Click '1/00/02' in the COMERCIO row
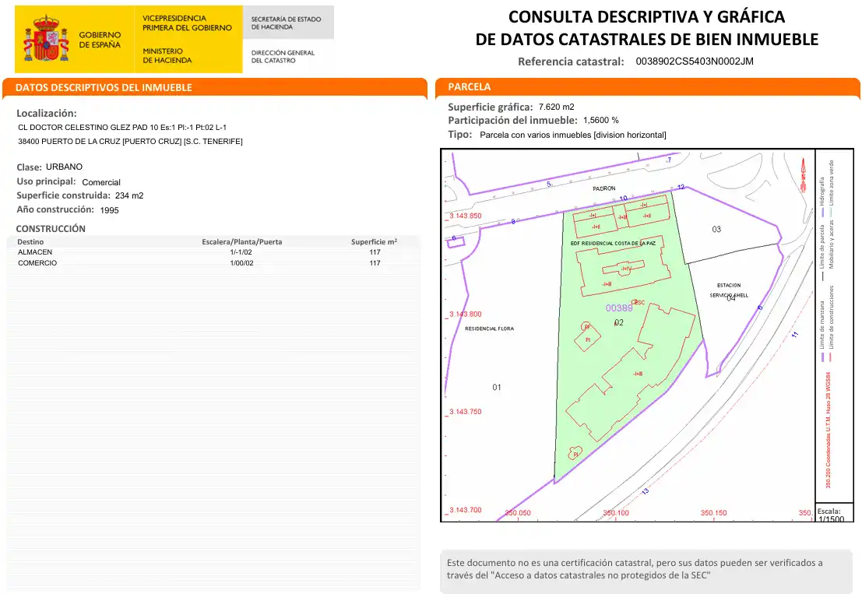Viewport: 862px width, 594px height. click(242, 263)
